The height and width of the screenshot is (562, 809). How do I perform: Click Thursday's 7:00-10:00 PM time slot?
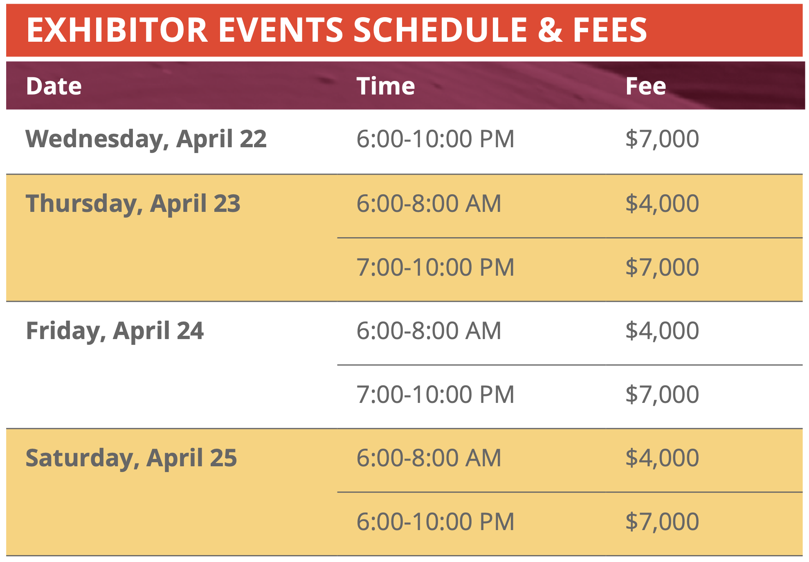[435, 268]
